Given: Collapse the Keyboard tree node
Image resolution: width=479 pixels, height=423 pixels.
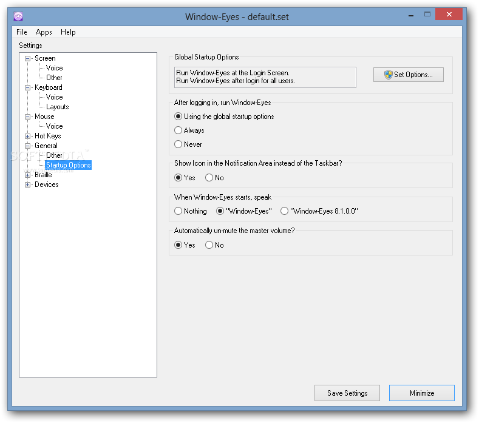Looking at the screenshot, I should click(27, 87).
